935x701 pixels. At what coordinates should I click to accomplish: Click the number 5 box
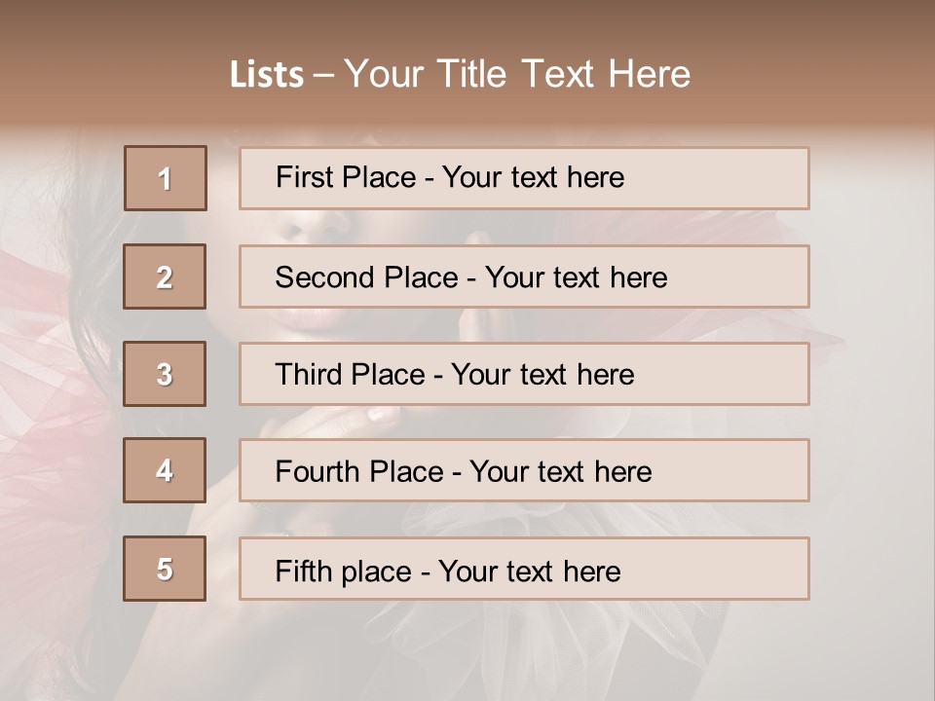165,569
